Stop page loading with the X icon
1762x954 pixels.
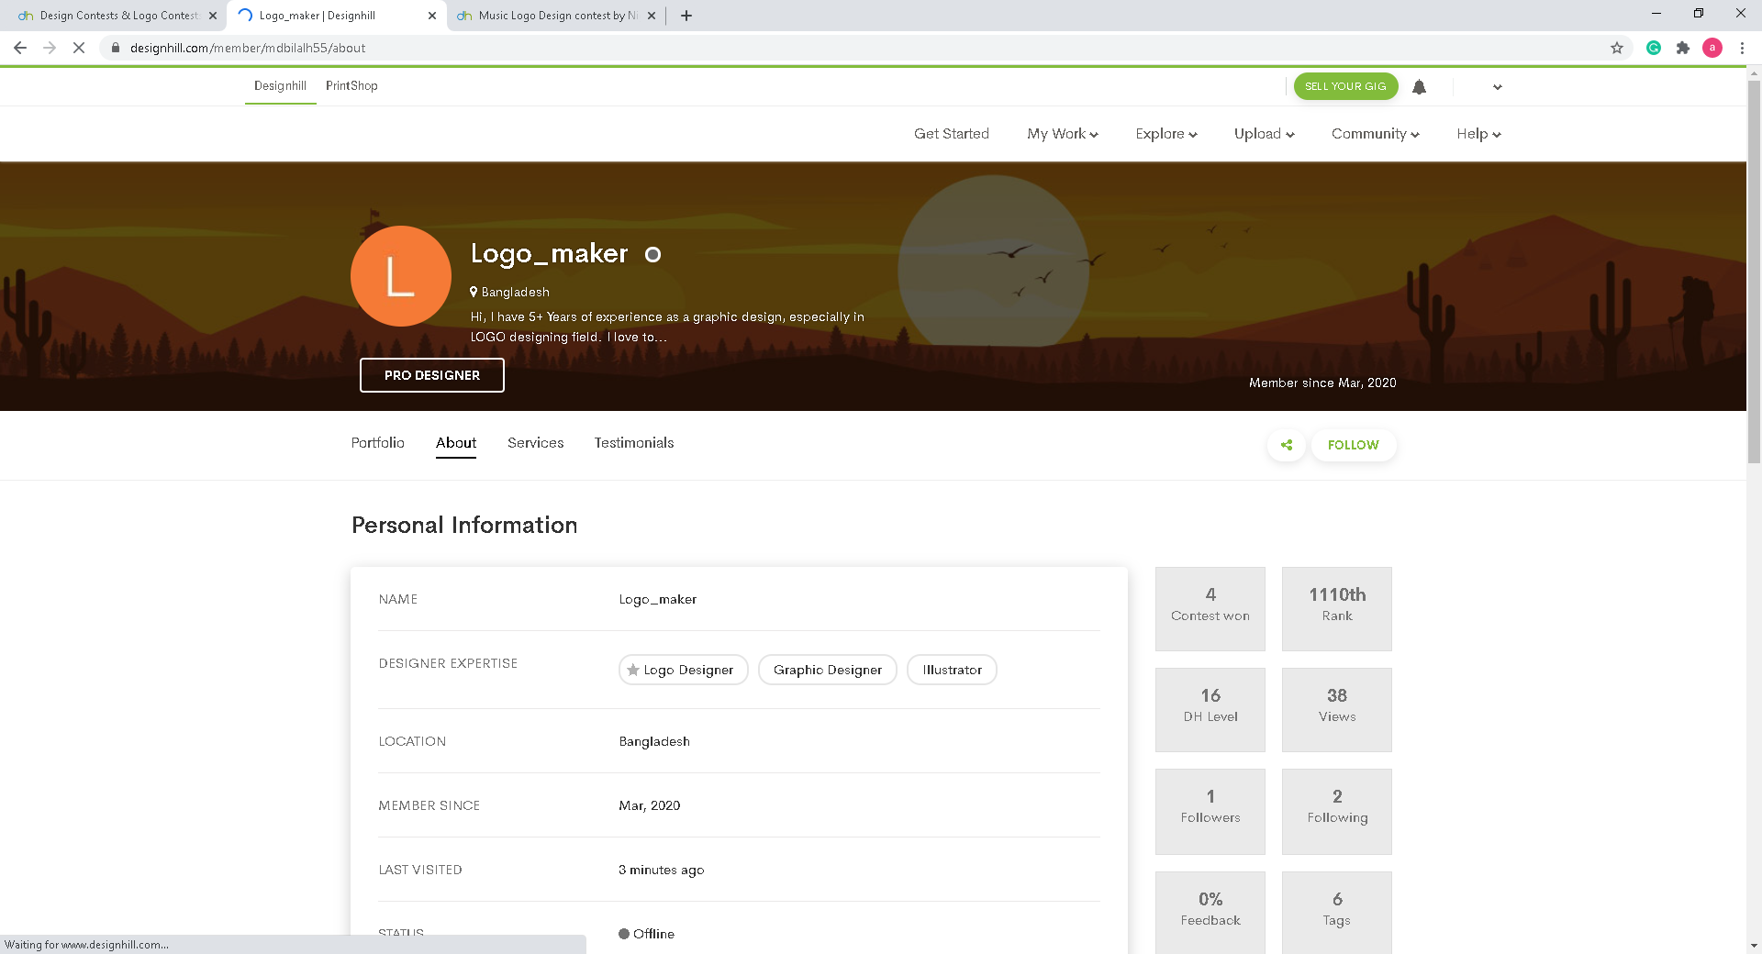(x=79, y=48)
